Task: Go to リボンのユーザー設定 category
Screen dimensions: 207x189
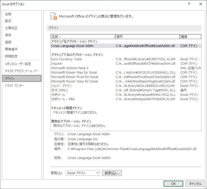Action: pyautogui.click(x=18, y=64)
